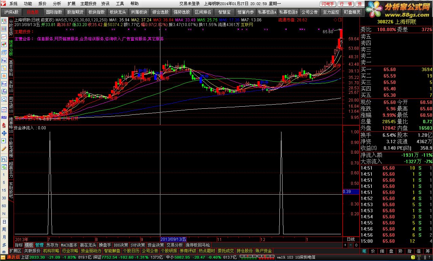
Task: Select the 30-minute period in left sidebar
Action: click(4, 198)
